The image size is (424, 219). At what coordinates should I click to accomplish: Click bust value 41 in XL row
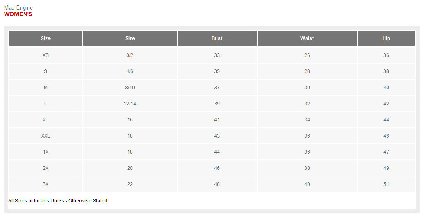217,120
